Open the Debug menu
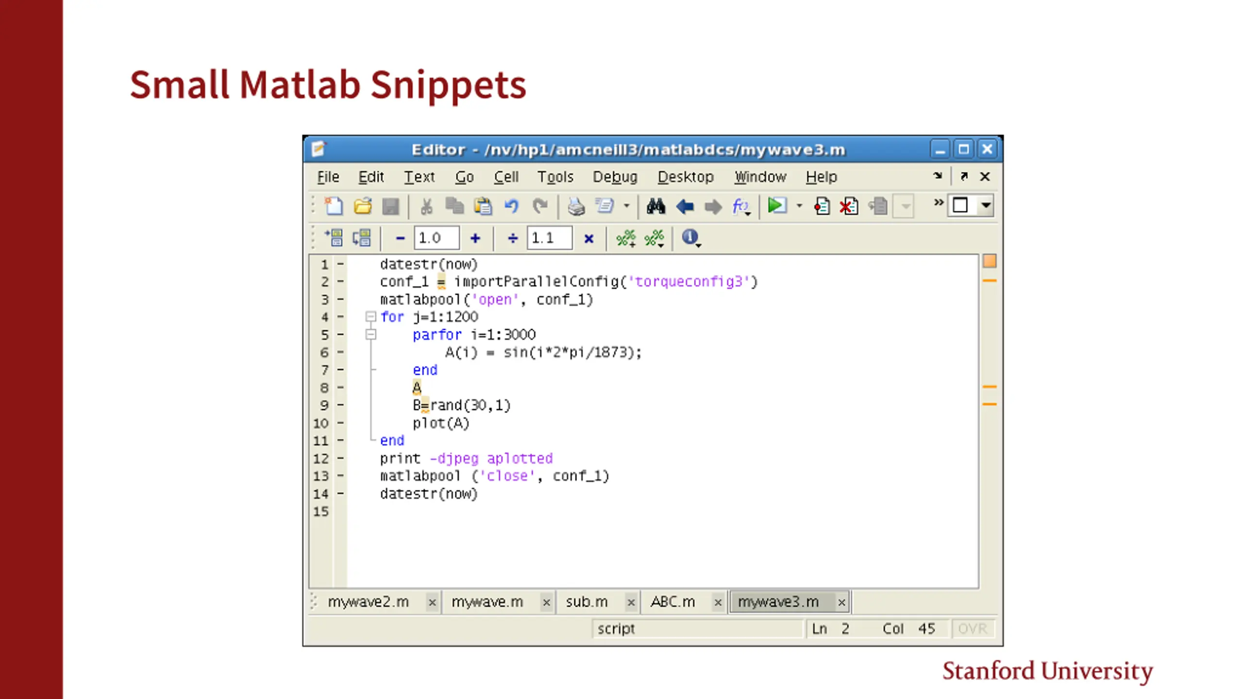Screen dimensions: 1243x699 tap(615, 177)
